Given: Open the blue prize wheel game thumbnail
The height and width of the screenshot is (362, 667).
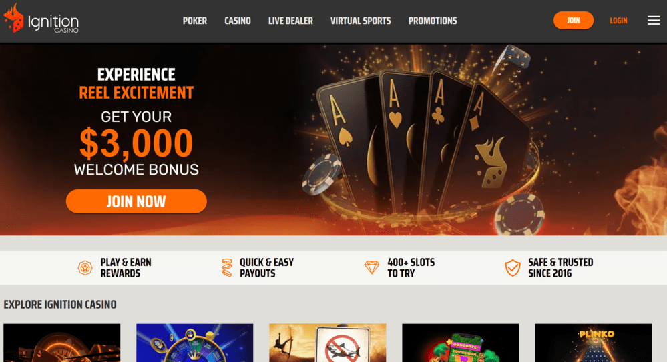Looking at the screenshot, I should [x=195, y=343].
